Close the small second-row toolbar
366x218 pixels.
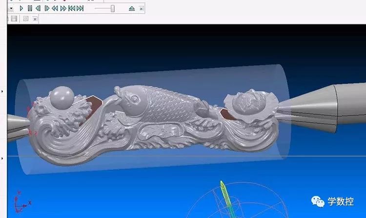35,19
